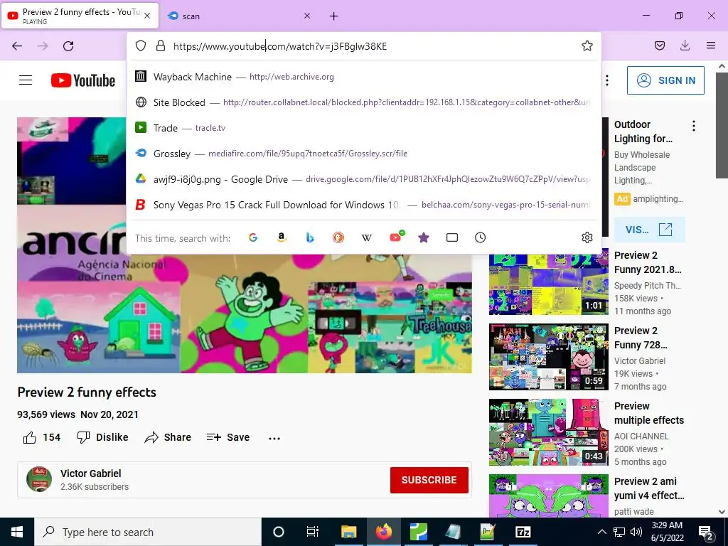Open the Firefox application hamburger menu

tap(711, 45)
